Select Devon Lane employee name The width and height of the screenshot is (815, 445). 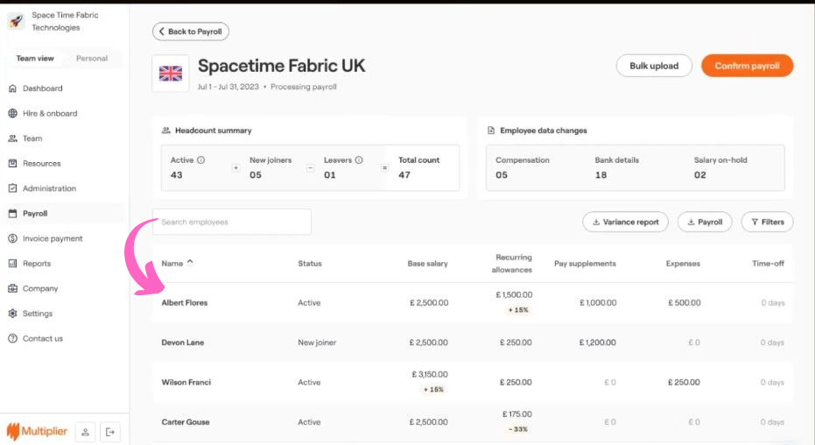[183, 343]
